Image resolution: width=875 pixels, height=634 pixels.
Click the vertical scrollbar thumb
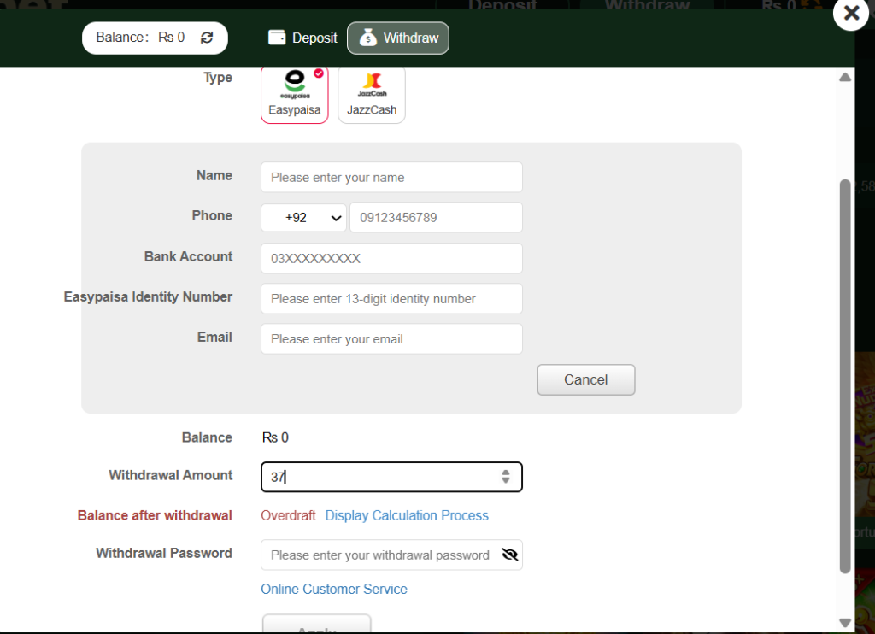click(x=845, y=376)
